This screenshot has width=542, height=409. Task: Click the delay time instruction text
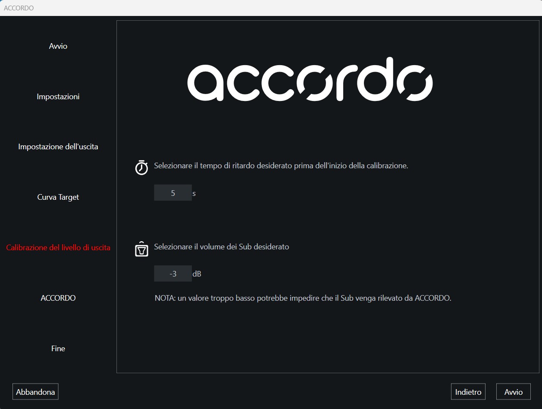coord(281,166)
